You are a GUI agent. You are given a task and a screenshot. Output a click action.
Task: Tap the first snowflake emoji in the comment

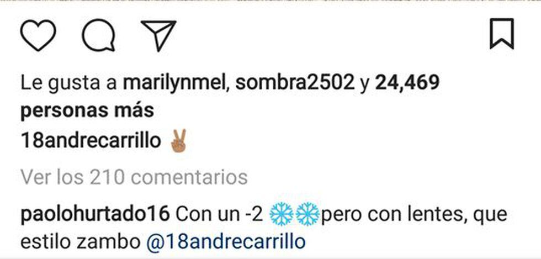(x=282, y=214)
